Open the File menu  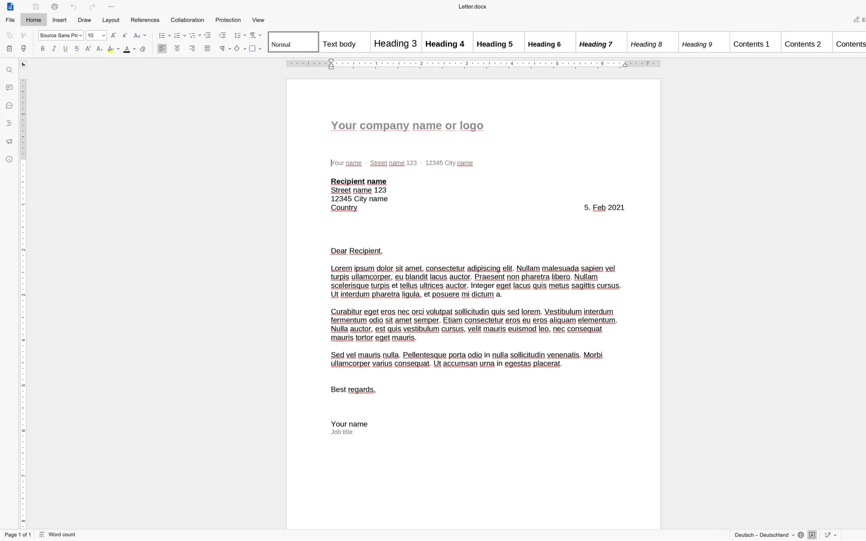pyautogui.click(x=10, y=20)
